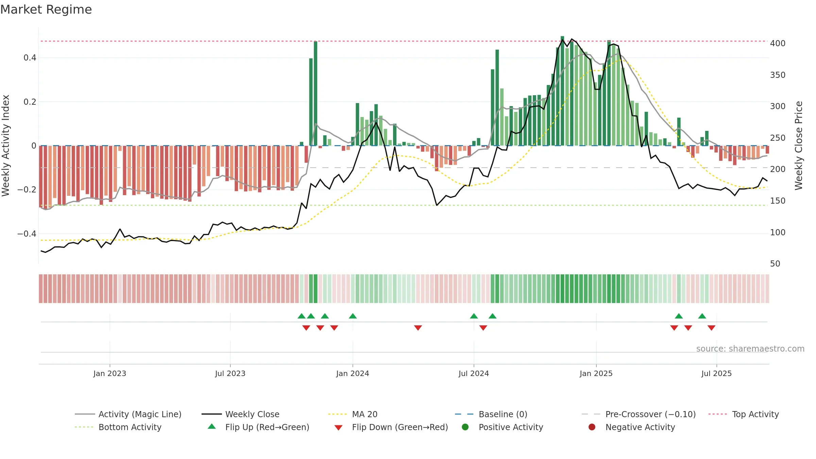Click the green circle Positive Activity icon

[x=465, y=427]
